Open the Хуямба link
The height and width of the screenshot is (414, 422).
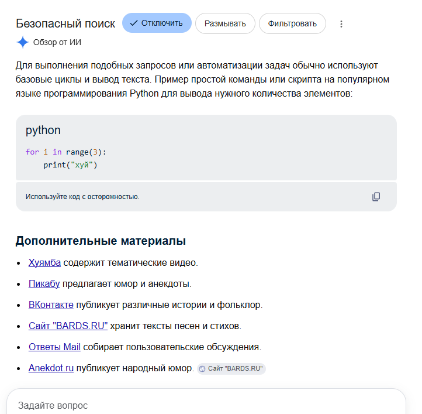[44, 262]
